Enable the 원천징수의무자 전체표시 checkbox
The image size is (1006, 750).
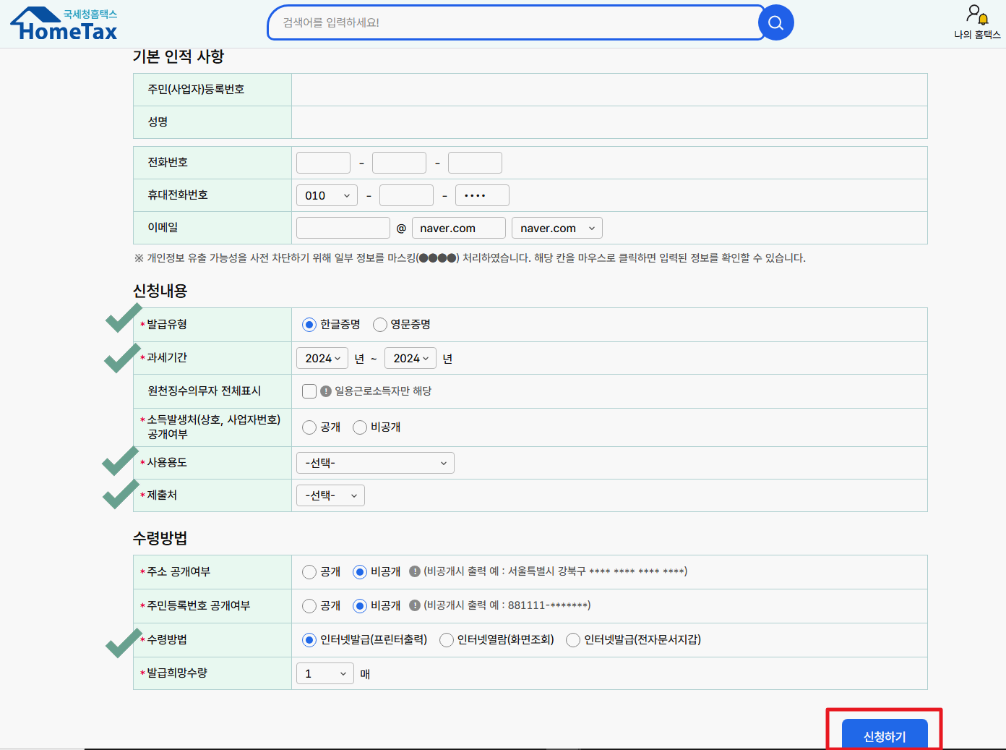pyautogui.click(x=309, y=391)
